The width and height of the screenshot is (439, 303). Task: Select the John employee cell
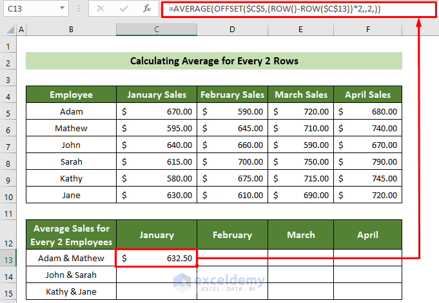(x=71, y=145)
